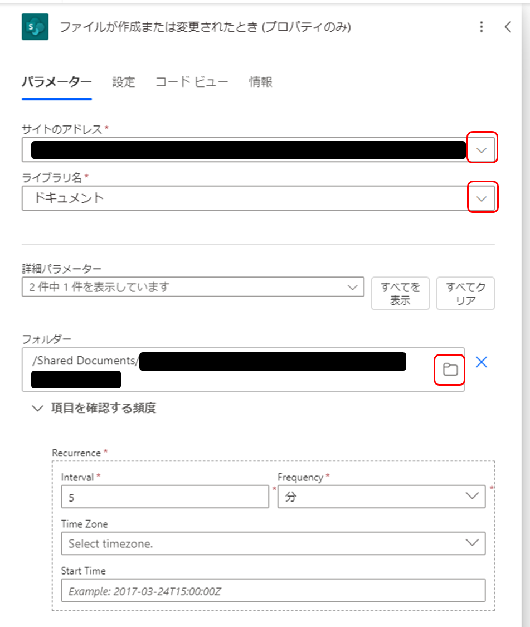Screen dimensions: 530x627
Task: Remove the Folder parameter with the X
Action: coord(481,362)
